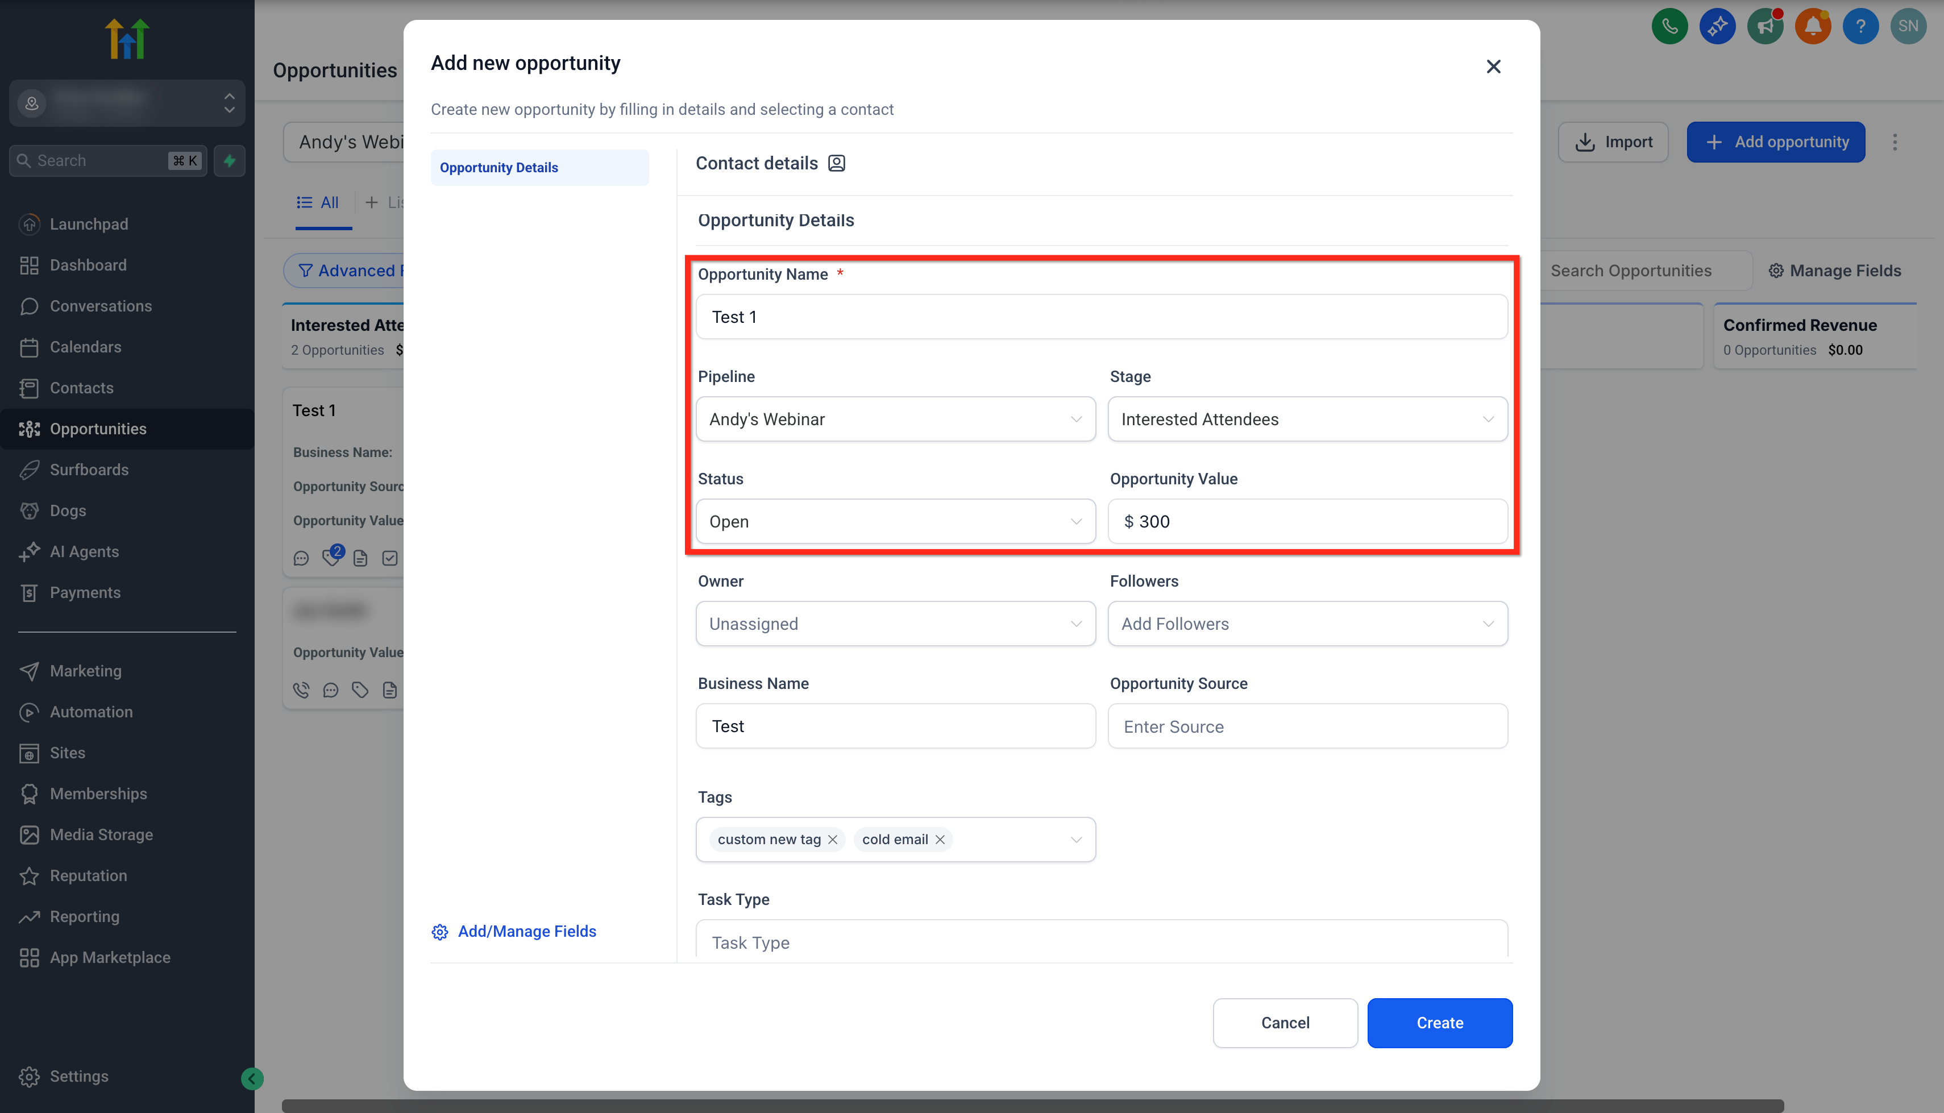The width and height of the screenshot is (1944, 1113).
Task: Click the Cancel button
Action: click(1285, 1023)
